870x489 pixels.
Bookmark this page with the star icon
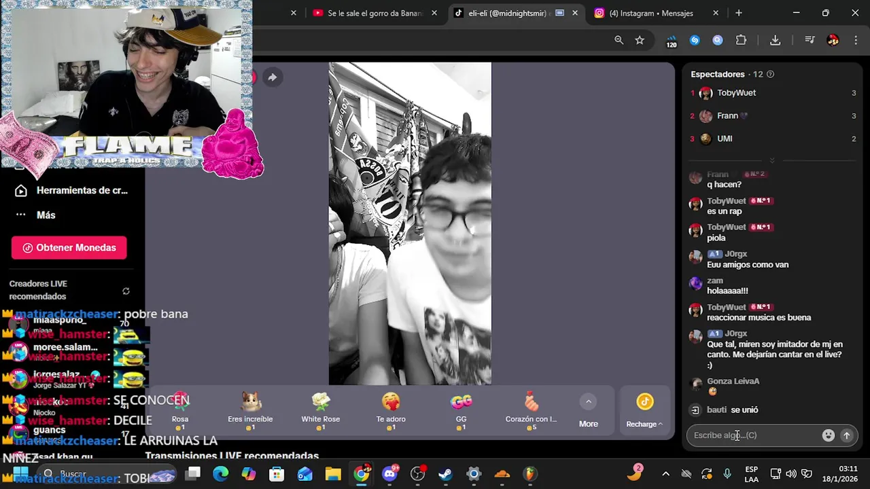pos(640,40)
